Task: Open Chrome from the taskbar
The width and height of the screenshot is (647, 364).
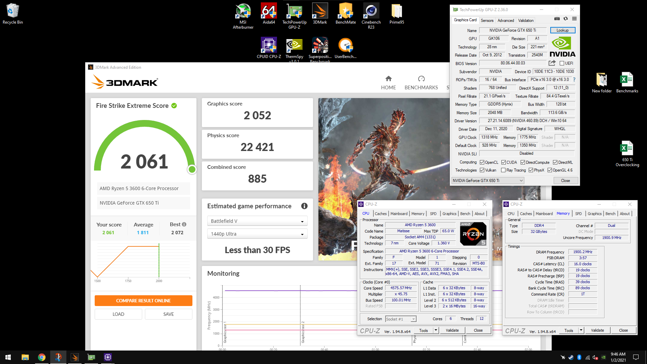Action: tap(41, 357)
